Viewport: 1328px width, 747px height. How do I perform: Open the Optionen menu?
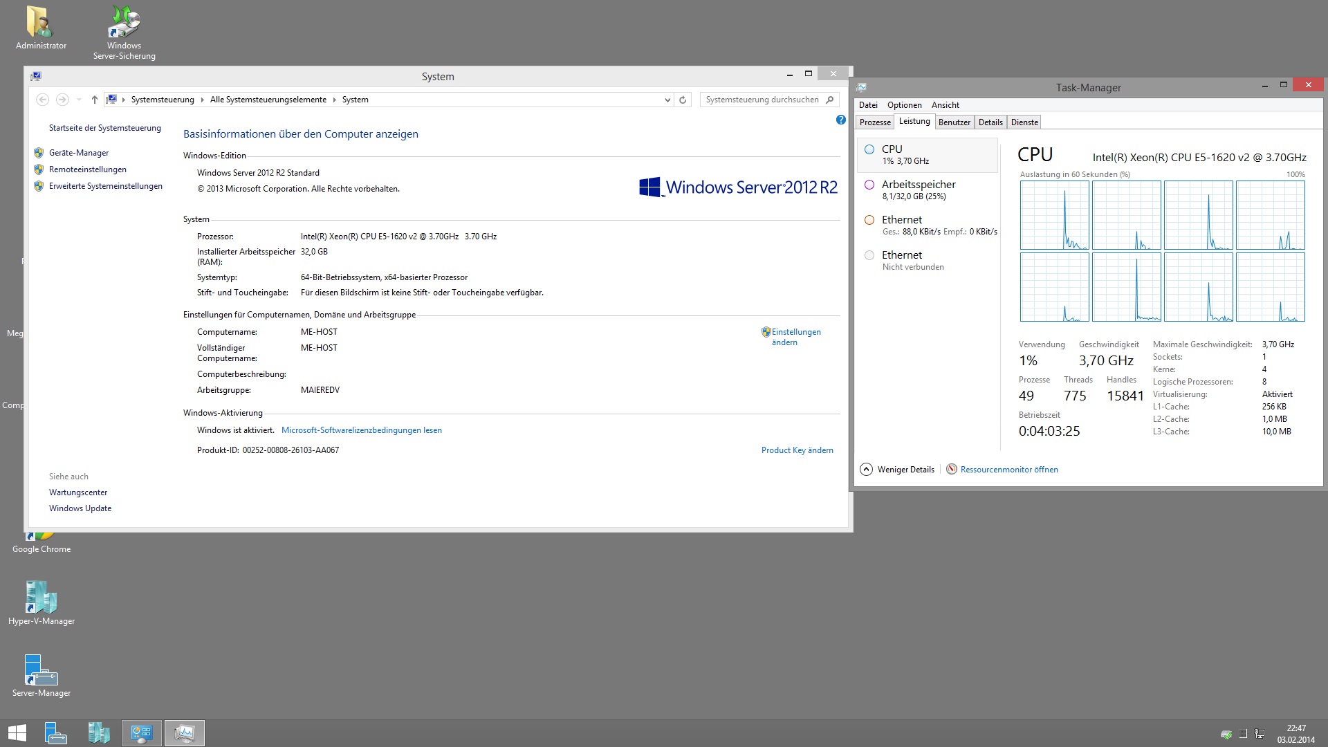point(904,105)
